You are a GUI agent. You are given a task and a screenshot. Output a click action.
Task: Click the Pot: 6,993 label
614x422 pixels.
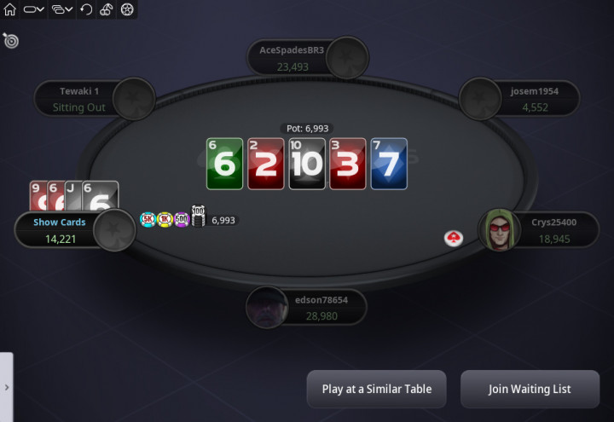pyautogui.click(x=307, y=129)
